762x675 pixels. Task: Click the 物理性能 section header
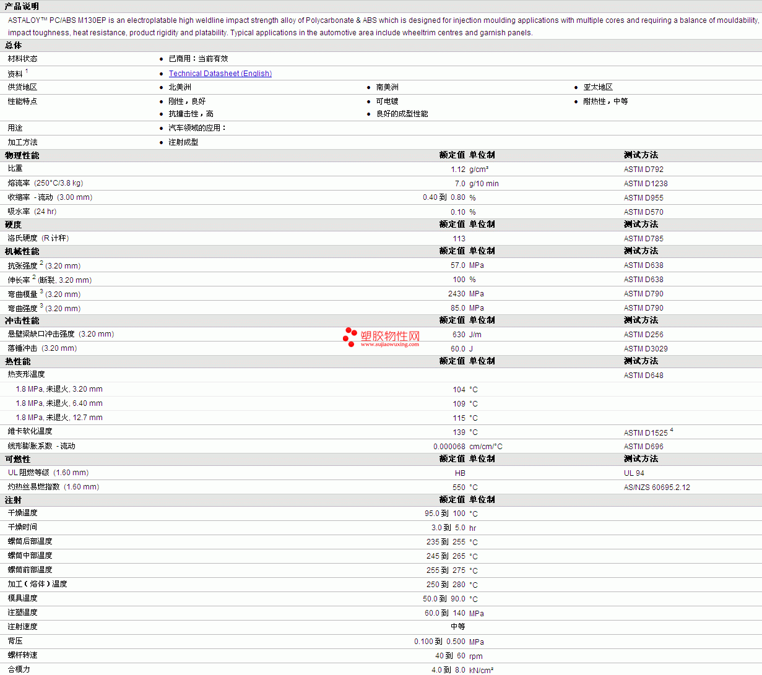pos(22,155)
